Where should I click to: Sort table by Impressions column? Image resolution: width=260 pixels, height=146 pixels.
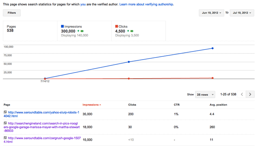(x=91, y=105)
